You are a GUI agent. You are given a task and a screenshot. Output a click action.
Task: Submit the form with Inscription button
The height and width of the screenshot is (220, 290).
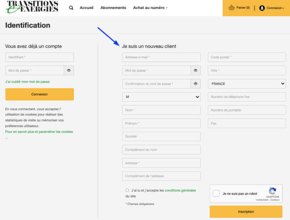pyautogui.click(x=246, y=211)
